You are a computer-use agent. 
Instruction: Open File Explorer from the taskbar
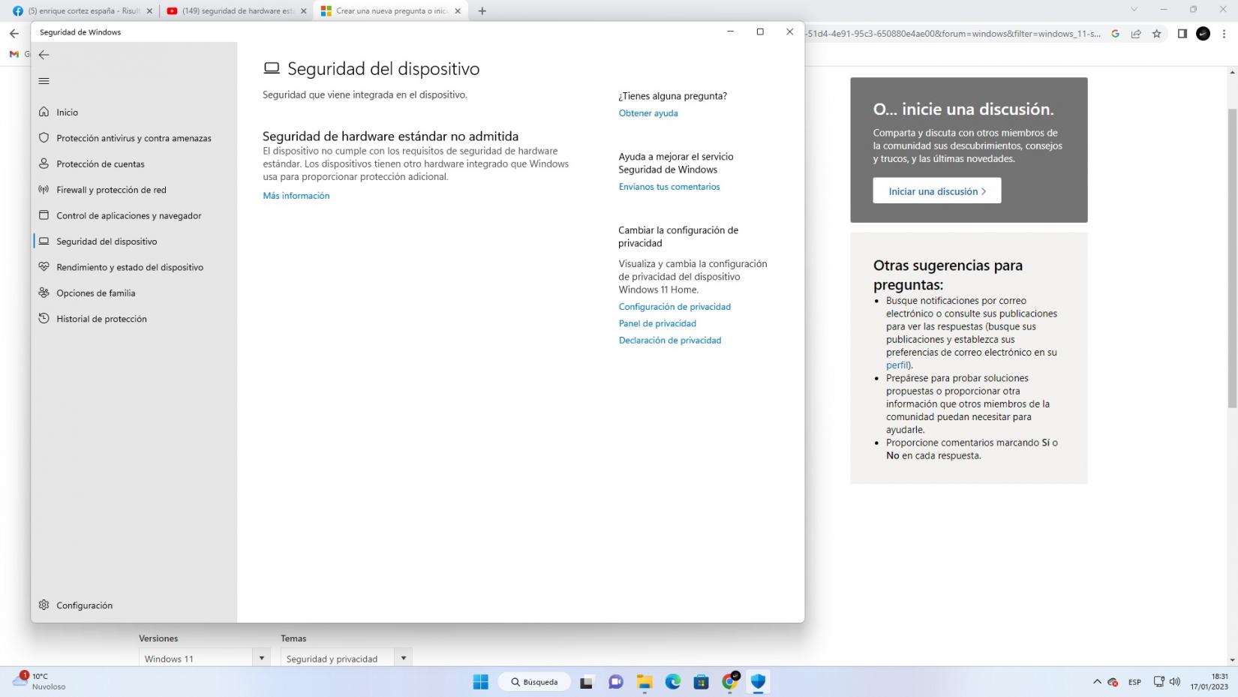645,682
